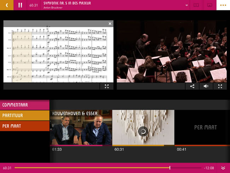The height and width of the screenshot is (173, 230).
Task: Open the three-dots more menu
Action: tap(223, 5)
